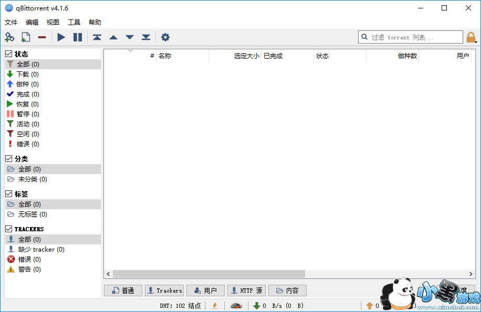This screenshot has height=312, width=481.
Task: Move torrent down in queue
Action: click(x=130, y=37)
